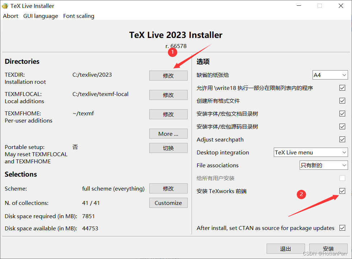352x259 pixels.
Task: Open File associations 只有新的 dropdown
Action: pyautogui.click(x=324, y=166)
